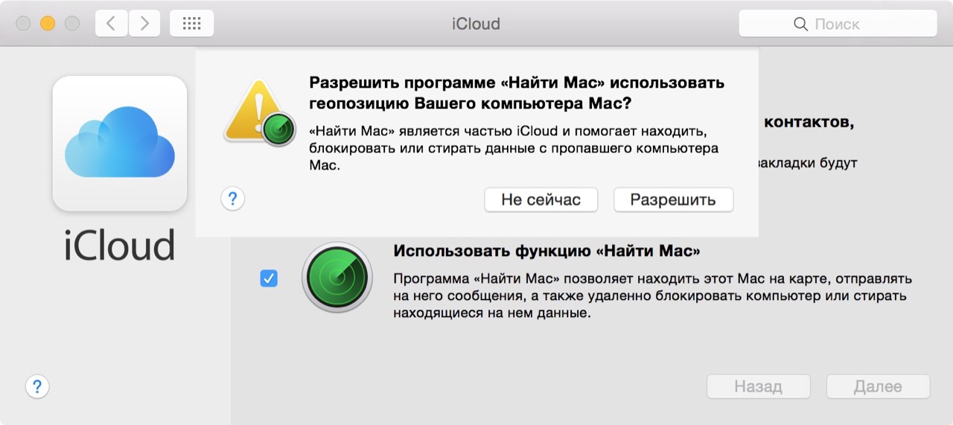Viewport: 953px width, 425px height.
Task: Minimize the window with the yellow button
Action: (48, 24)
